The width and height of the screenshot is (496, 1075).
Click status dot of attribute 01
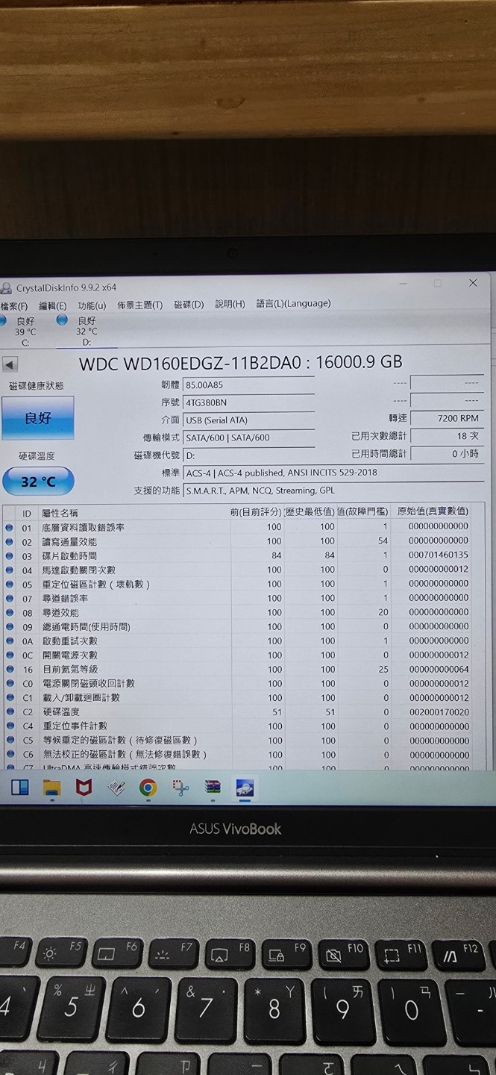10,527
